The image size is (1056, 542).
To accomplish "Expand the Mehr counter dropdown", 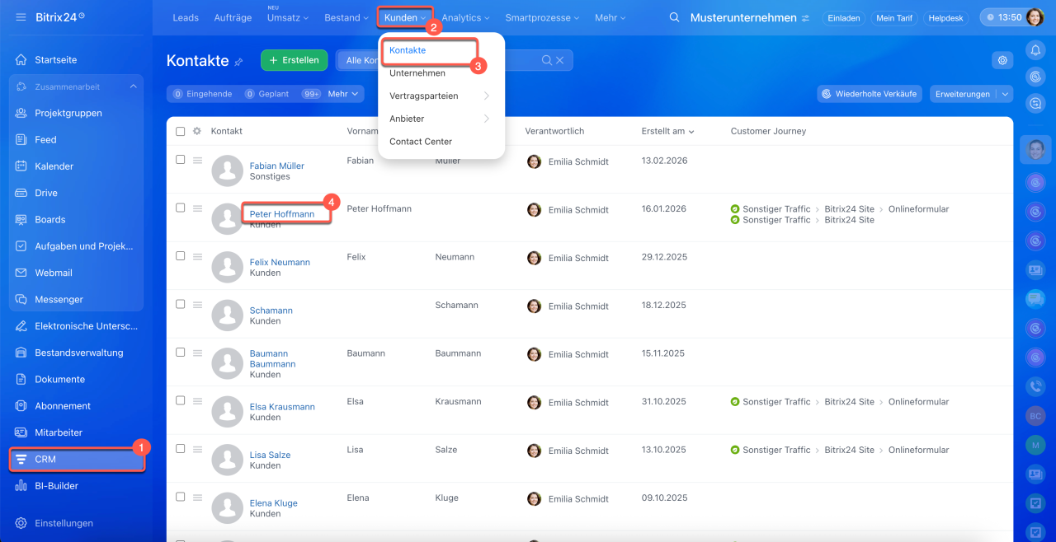I will click(x=342, y=94).
